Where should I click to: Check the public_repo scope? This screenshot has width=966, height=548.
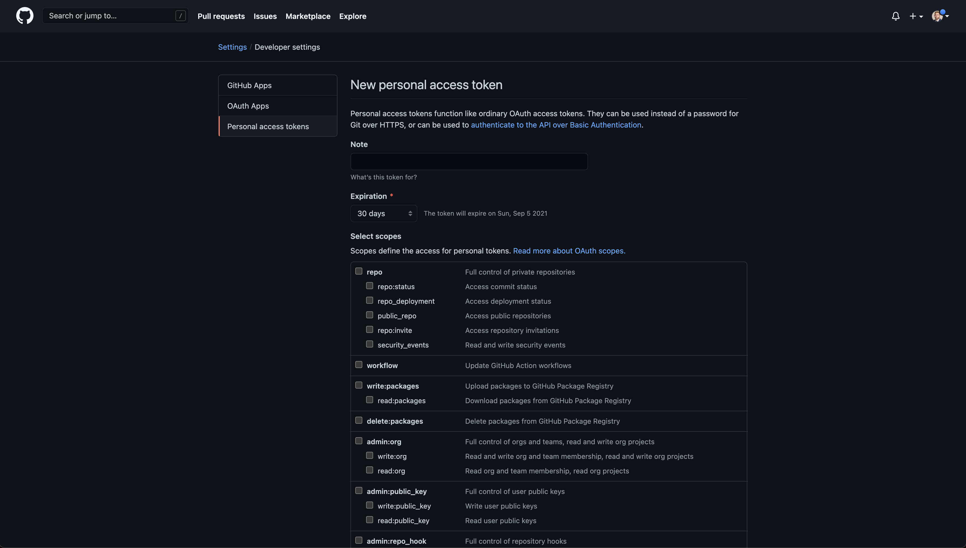pos(370,315)
